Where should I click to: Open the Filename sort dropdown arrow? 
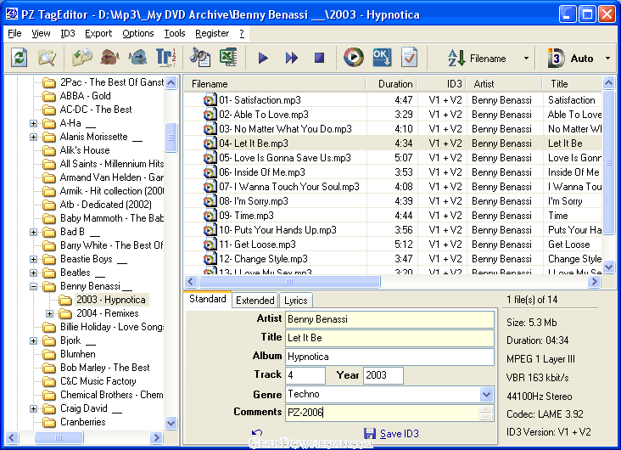point(526,59)
